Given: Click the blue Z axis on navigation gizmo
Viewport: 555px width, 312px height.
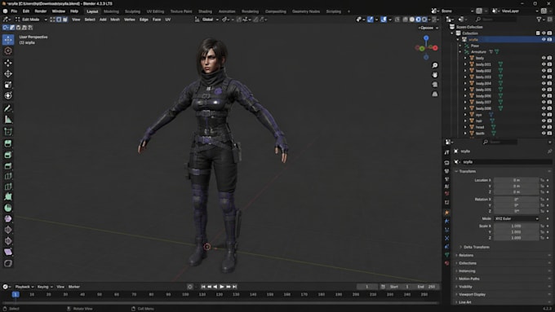Looking at the screenshot, I should [x=426, y=37].
